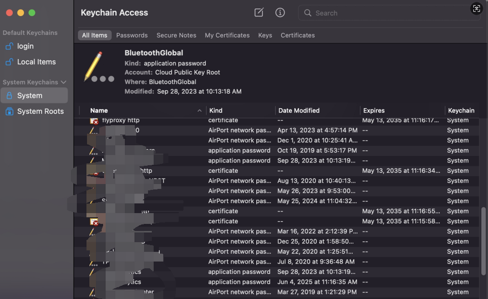The width and height of the screenshot is (488, 299).
Task: Select item modified Dec 1, 2020 at 10:25:41
Action: pyautogui.click(x=317, y=140)
